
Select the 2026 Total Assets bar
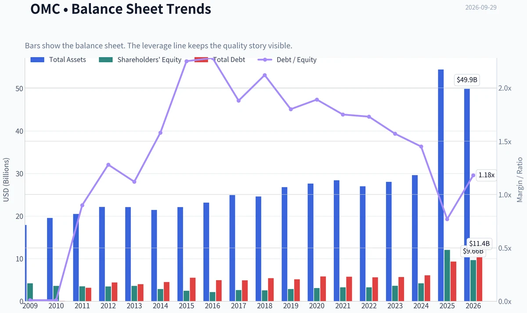467,195
